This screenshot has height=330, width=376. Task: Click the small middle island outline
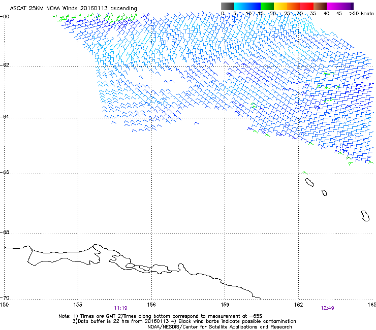coord(324,193)
